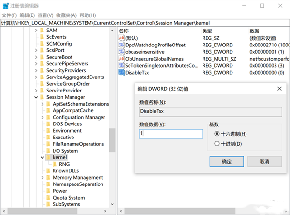The height and width of the screenshot is (215, 290).
Task: Click the 数值数据 value data input field
Action: 171,134
